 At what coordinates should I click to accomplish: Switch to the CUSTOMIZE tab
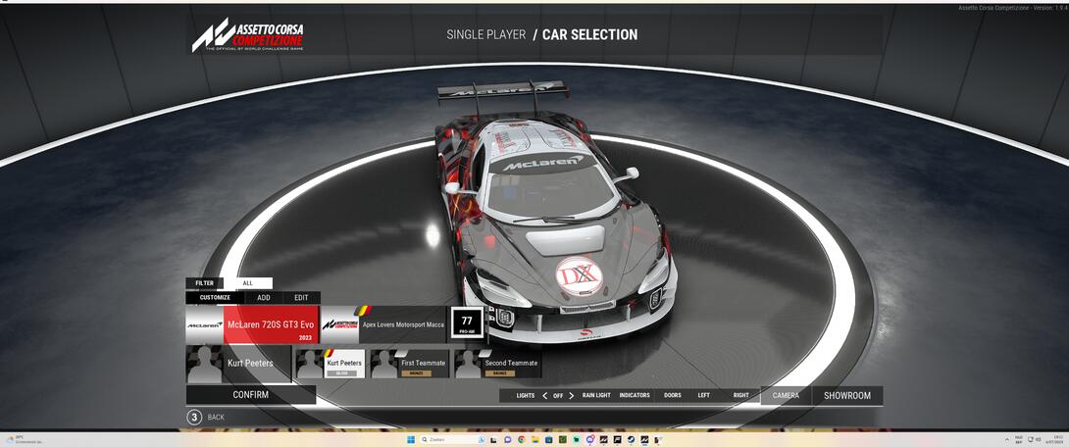click(x=216, y=298)
